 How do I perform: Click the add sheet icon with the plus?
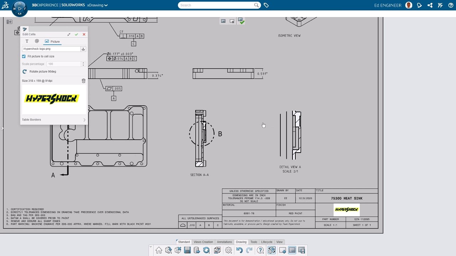(x=283, y=250)
